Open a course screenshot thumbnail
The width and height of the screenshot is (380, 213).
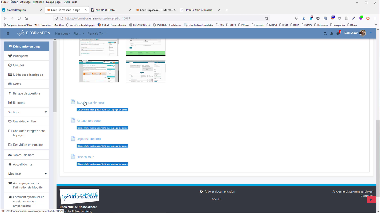click(x=99, y=71)
